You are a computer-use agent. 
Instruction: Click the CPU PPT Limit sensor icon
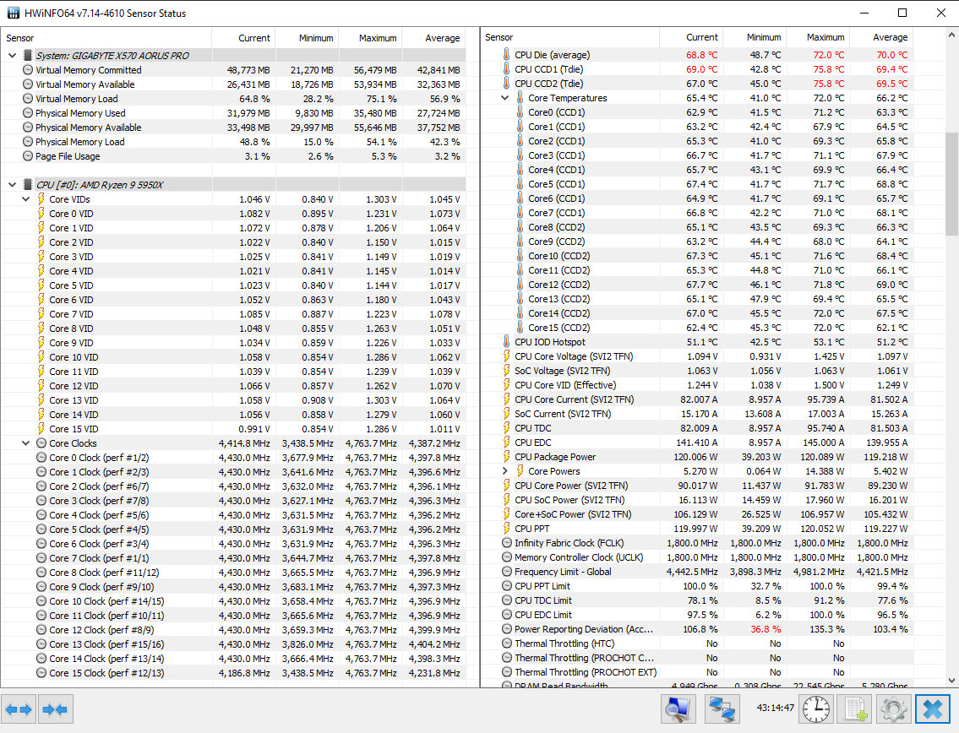(x=506, y=586)
